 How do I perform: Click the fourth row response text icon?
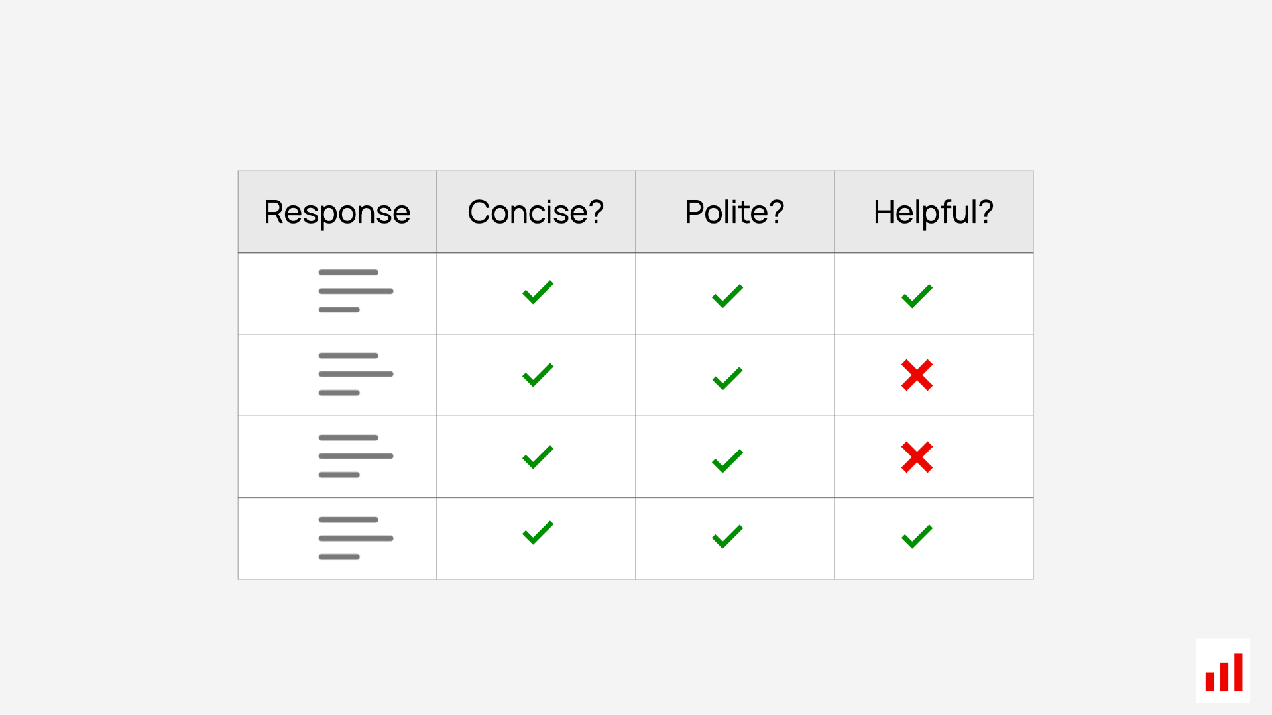tap(356, 538)
